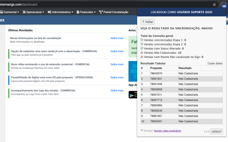The height and width of the screenshot is (142, 228).
Task: Click the check icon for Vendas sincronizadas Etapa 2
Action: coord(142,44)
